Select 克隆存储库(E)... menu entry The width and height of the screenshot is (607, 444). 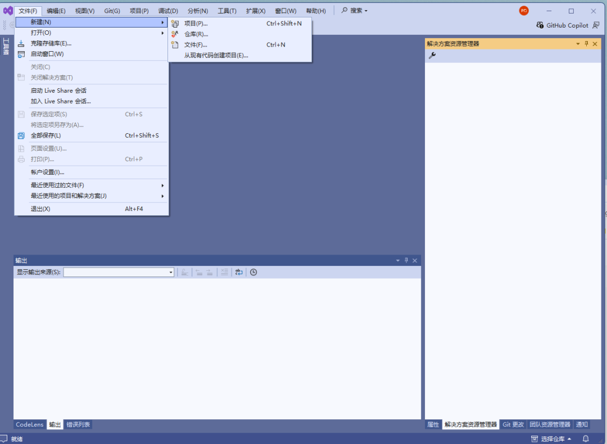92,43
